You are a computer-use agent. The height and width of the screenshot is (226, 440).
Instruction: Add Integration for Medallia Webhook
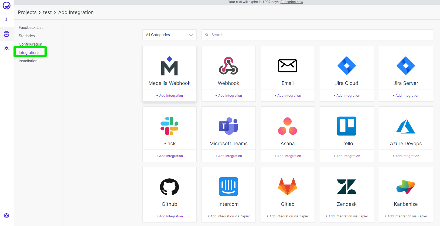click(x=169, y=96)
